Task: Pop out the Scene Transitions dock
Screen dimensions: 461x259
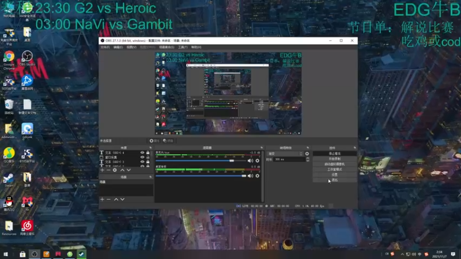Action: [x=308, y=148]
